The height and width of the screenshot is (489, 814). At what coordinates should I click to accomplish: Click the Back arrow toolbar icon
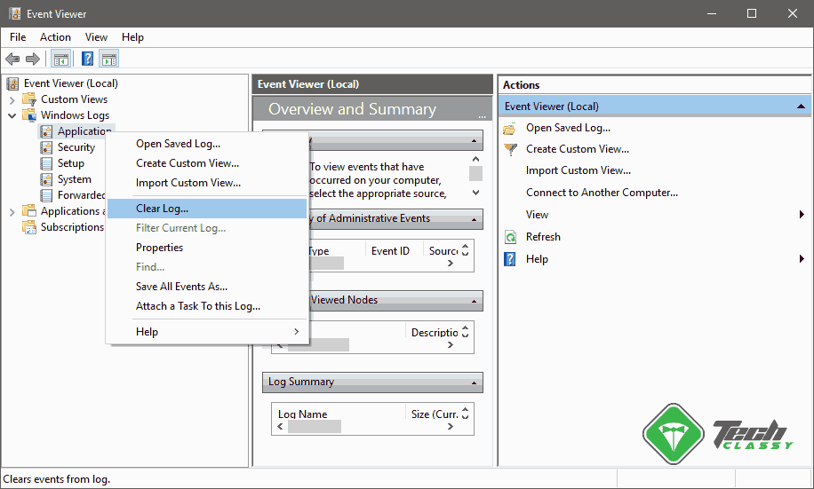12,59
